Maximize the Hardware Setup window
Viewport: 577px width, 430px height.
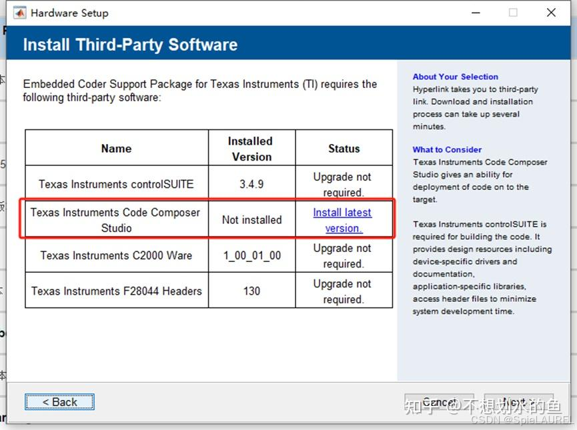click(513, 13)
